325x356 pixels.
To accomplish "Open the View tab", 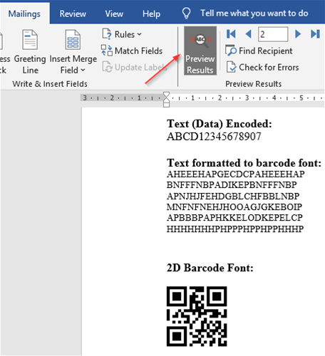I will [114, 14].
